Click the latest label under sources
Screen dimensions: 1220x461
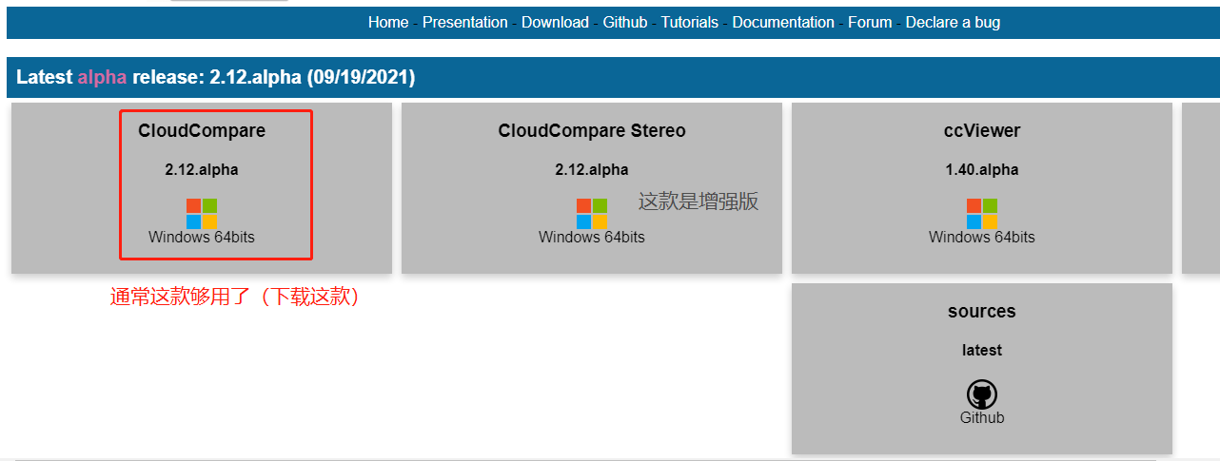click(x=982, y=351)
